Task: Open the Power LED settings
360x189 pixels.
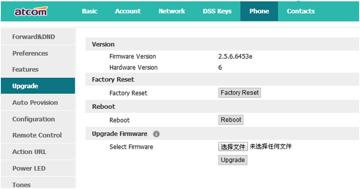Action: [x=29, y=168]
